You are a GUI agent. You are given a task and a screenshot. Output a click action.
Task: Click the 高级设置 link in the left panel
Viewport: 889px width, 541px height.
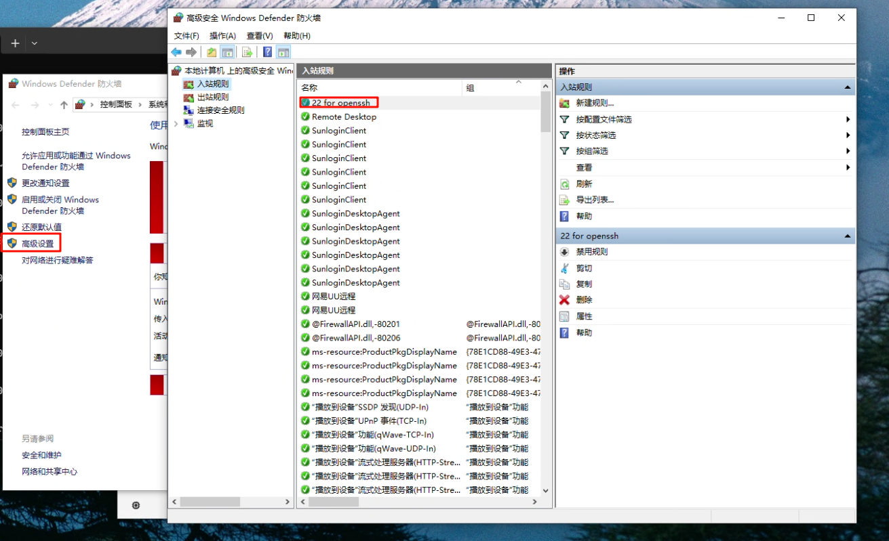click(x=37, y=243)
